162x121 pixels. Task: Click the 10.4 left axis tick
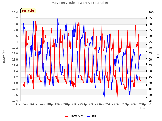(x=15, y=101)
